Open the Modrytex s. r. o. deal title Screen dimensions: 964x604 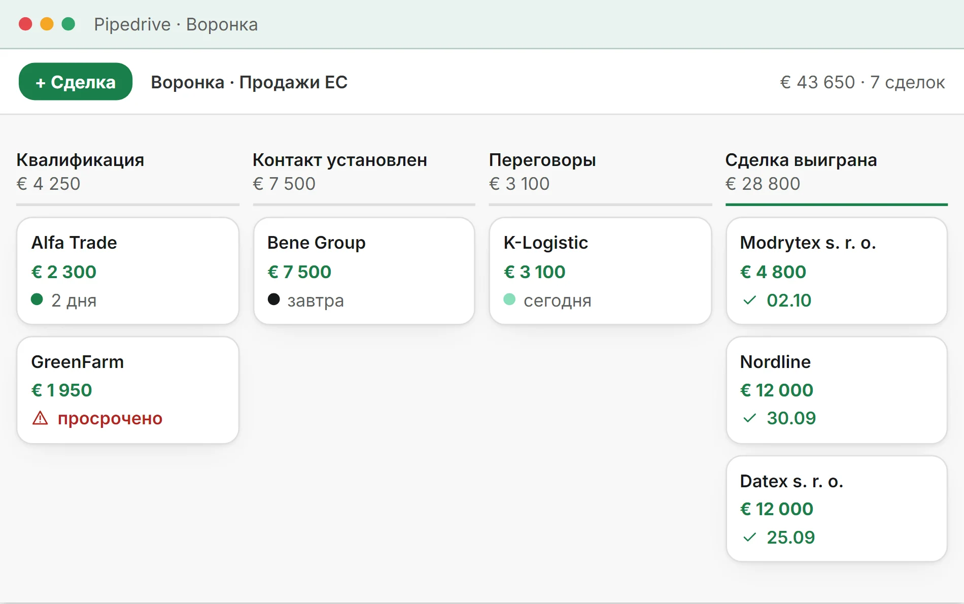coord(808,243)
